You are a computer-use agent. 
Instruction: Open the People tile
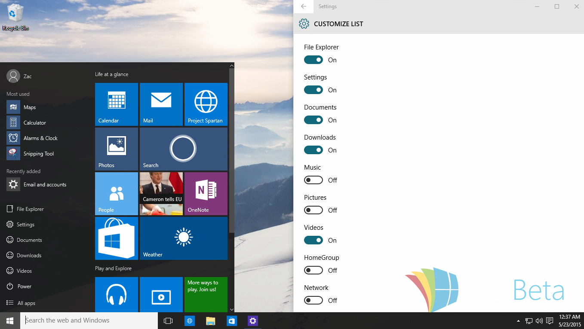[x=117, y=194]
